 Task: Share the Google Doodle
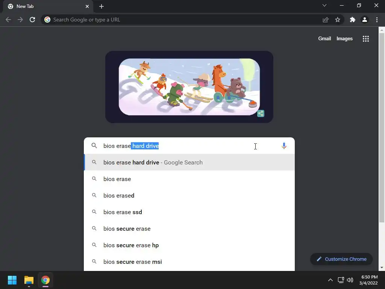coord(261,113)
